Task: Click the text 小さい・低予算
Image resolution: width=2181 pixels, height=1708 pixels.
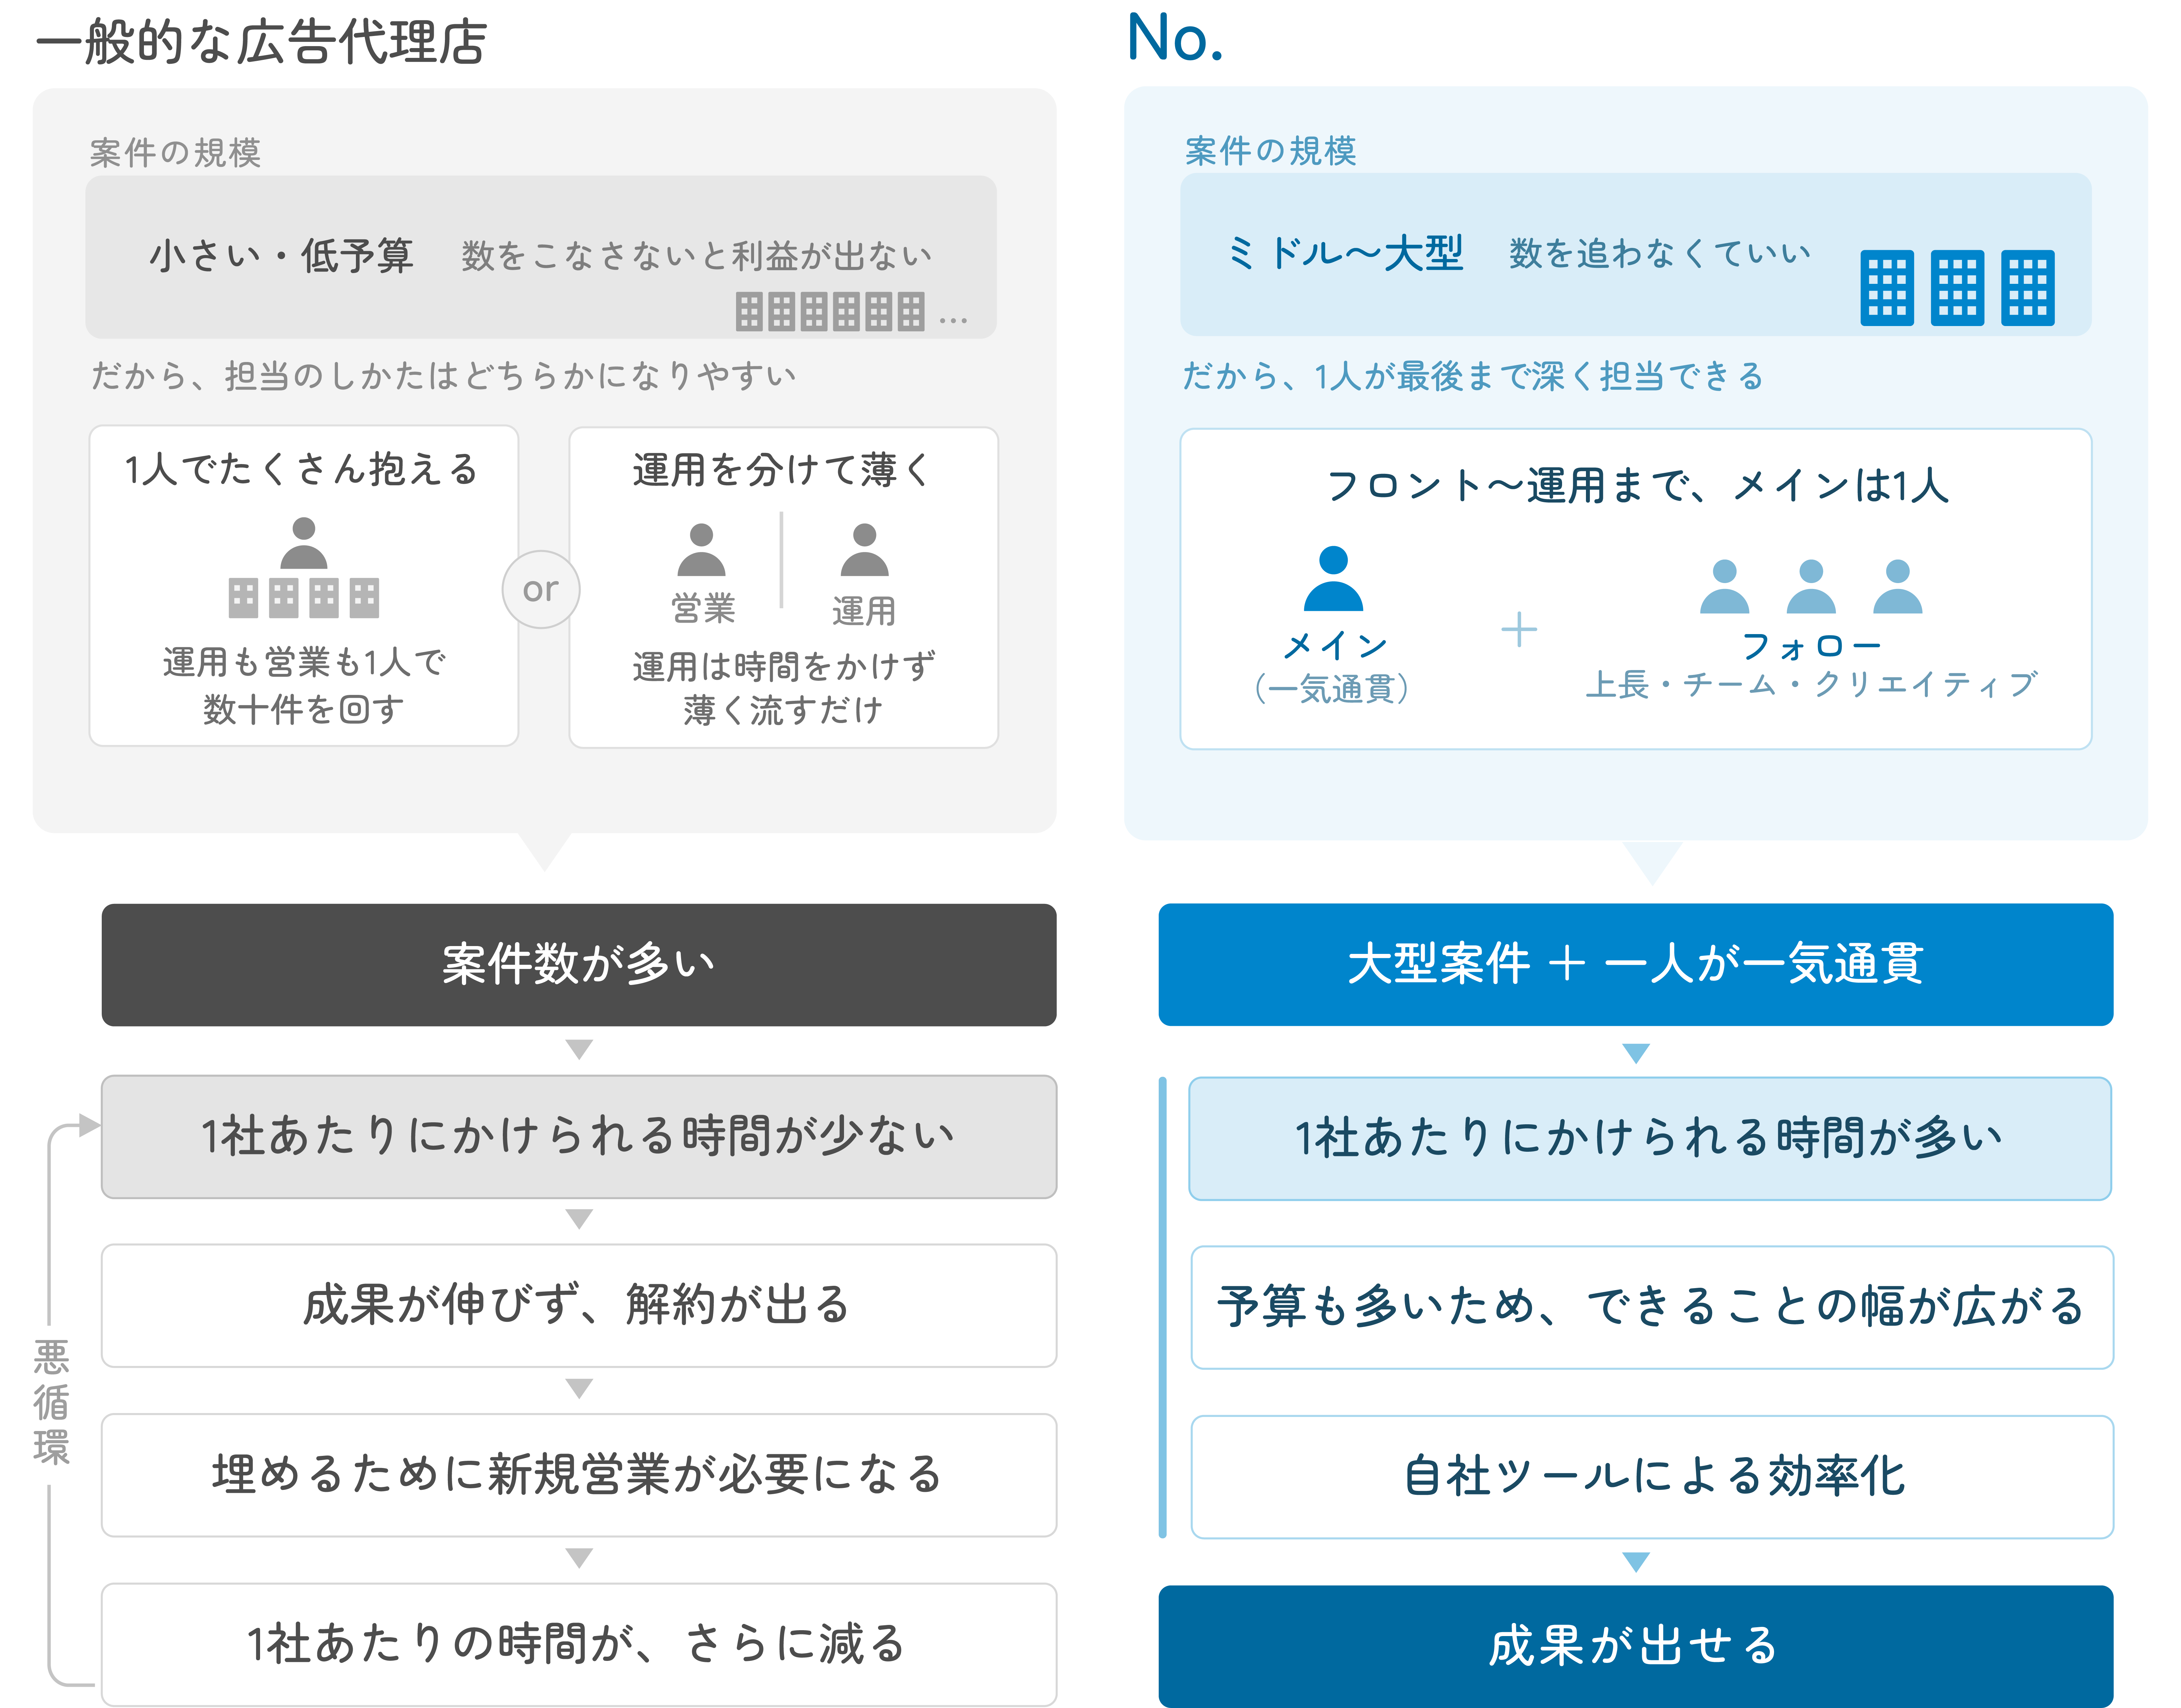Action: [281, 256]
